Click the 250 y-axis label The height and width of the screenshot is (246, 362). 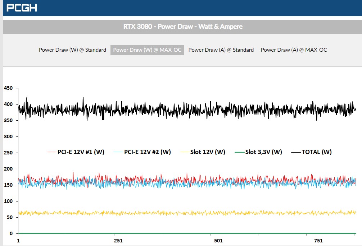point(8,153)
